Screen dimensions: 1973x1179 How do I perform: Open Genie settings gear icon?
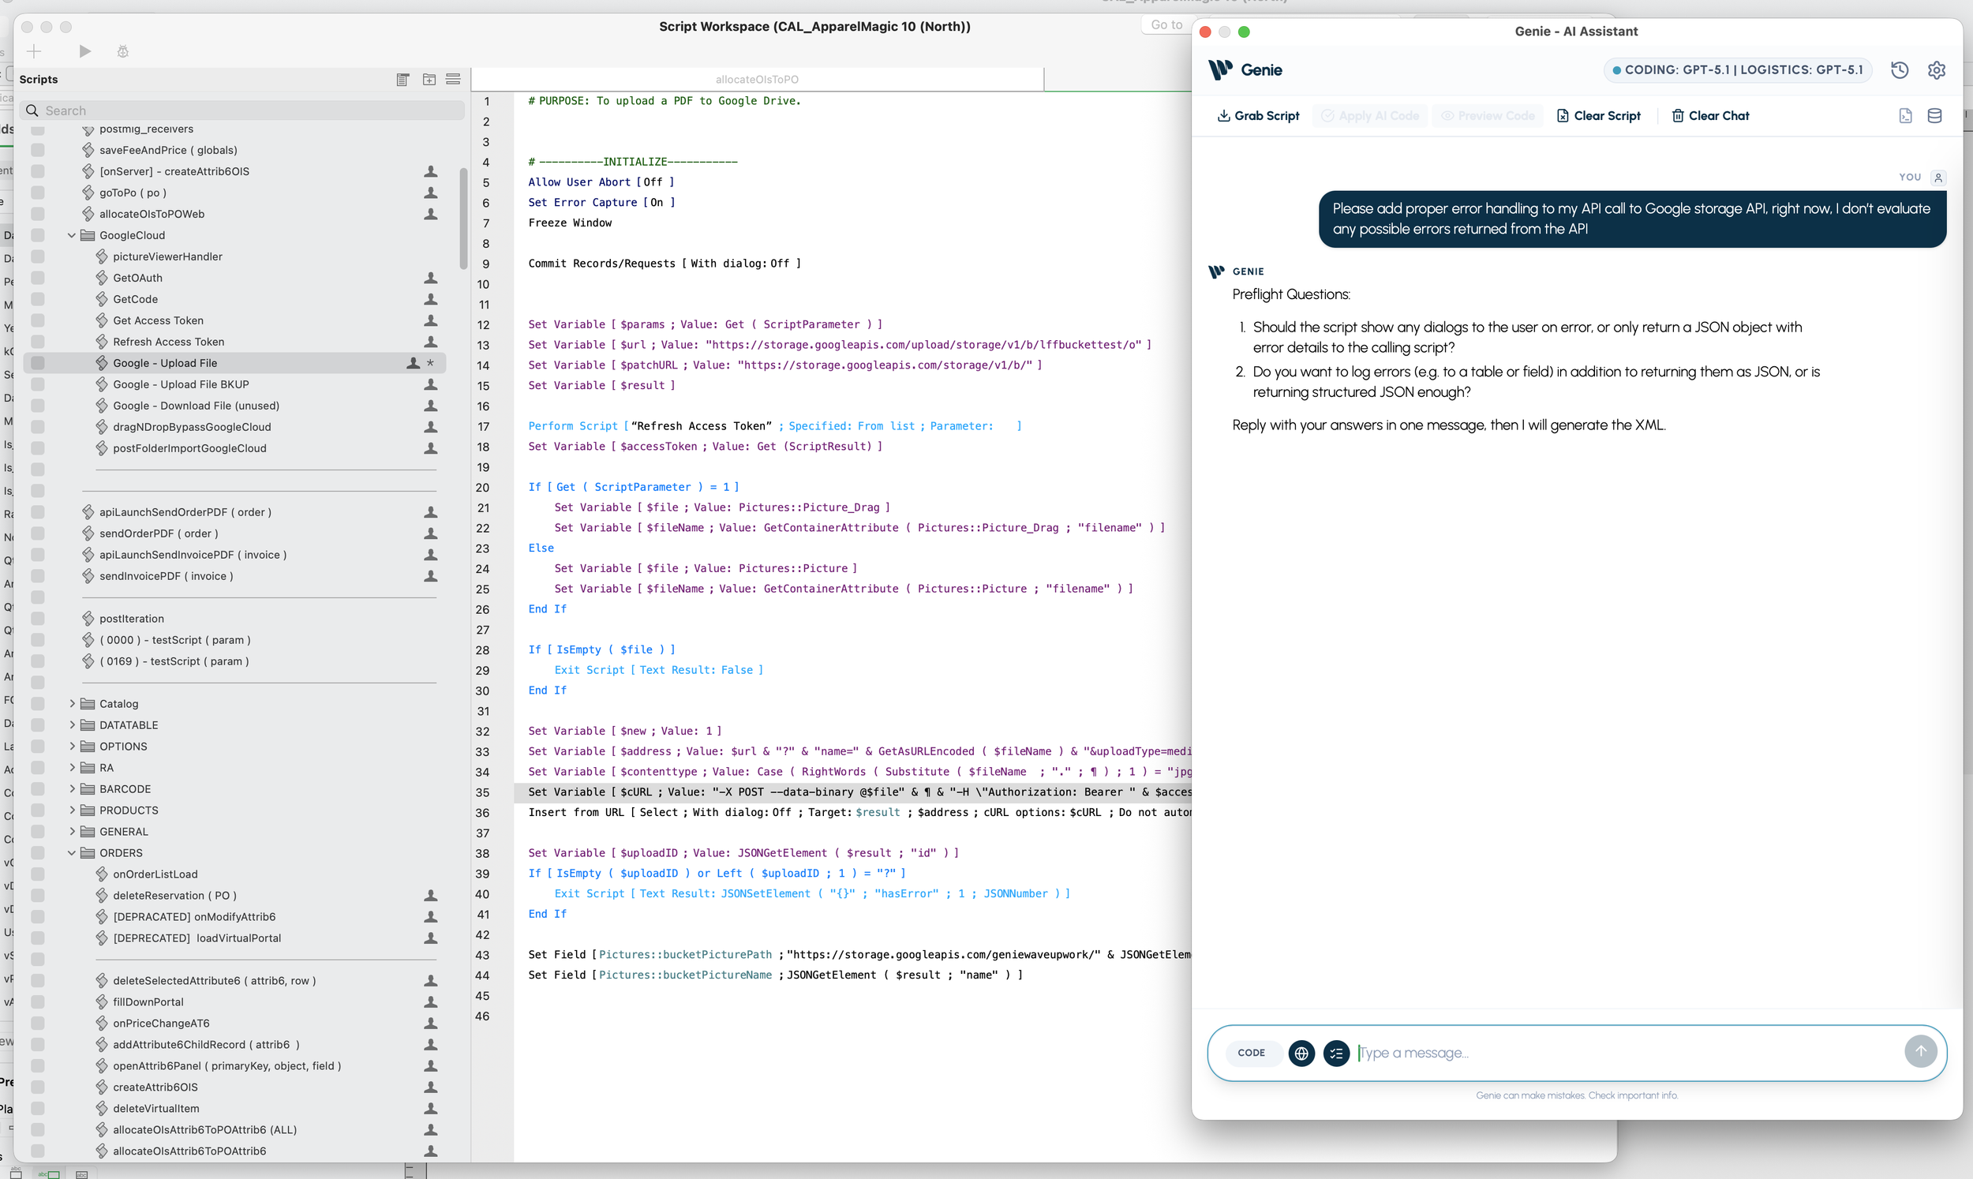pyautogui.click(x=1937, y=70)
